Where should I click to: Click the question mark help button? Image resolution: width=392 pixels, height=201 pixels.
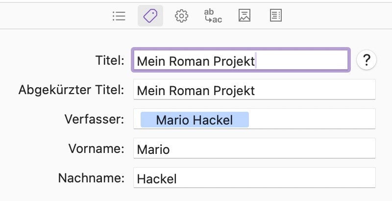coord(366,60)
